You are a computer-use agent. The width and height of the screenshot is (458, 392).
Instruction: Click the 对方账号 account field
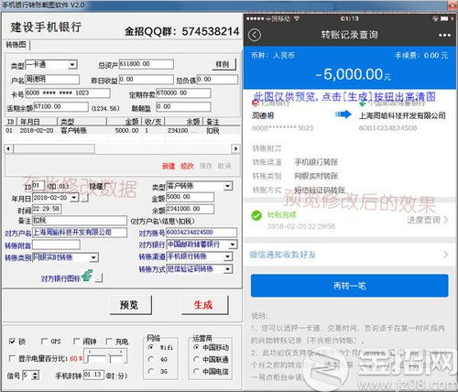(x=202, y=233)
